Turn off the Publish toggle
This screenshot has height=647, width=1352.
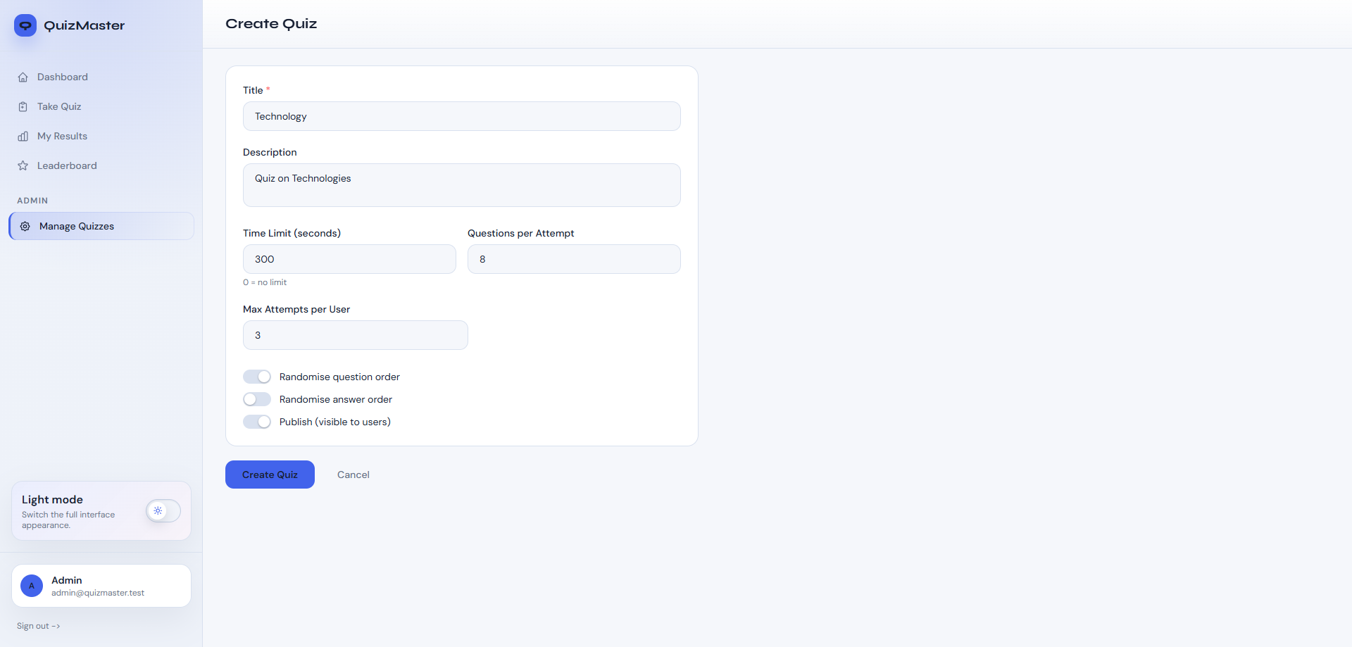coord(257,422)
